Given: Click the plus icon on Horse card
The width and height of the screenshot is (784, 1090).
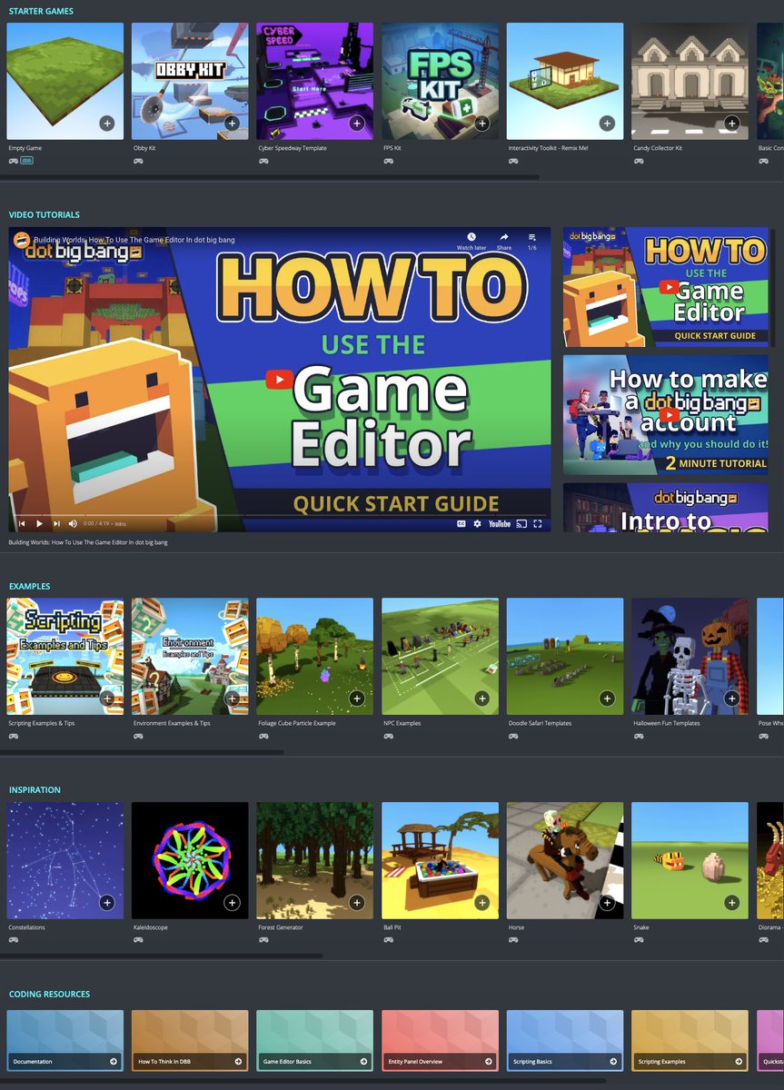Looking at the screenshot, I should pos(607,903).
